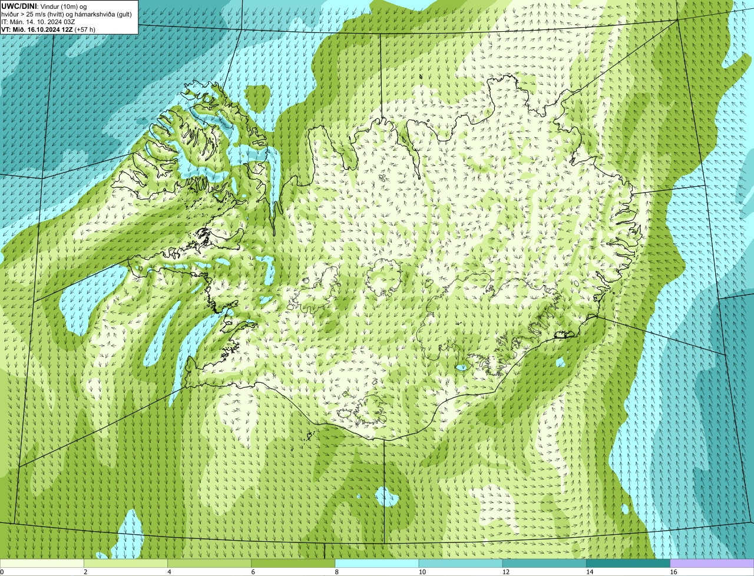Viewport: 754px width, 576px height.
Task: Click the "UWC/DINI" title text
Action: pyautogui.click(x=19, y=6)
